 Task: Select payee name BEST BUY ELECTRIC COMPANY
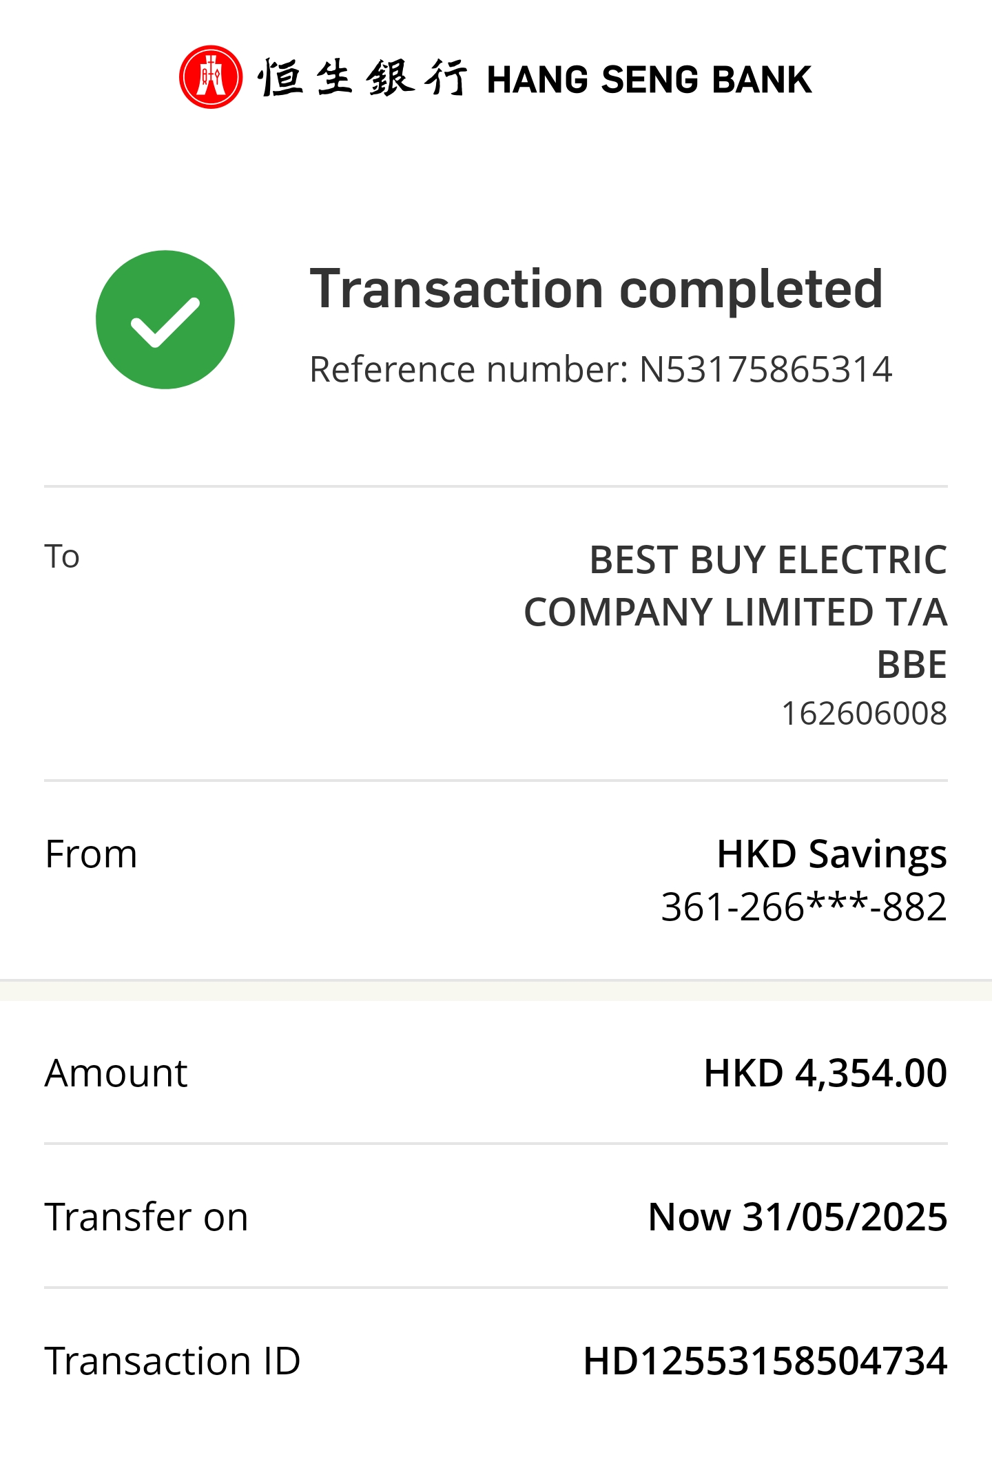click(735, 586)
